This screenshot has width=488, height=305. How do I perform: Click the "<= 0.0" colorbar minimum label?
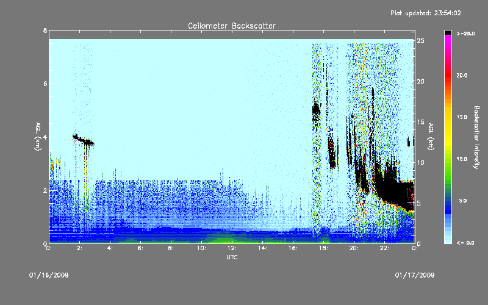coord(465,243)
